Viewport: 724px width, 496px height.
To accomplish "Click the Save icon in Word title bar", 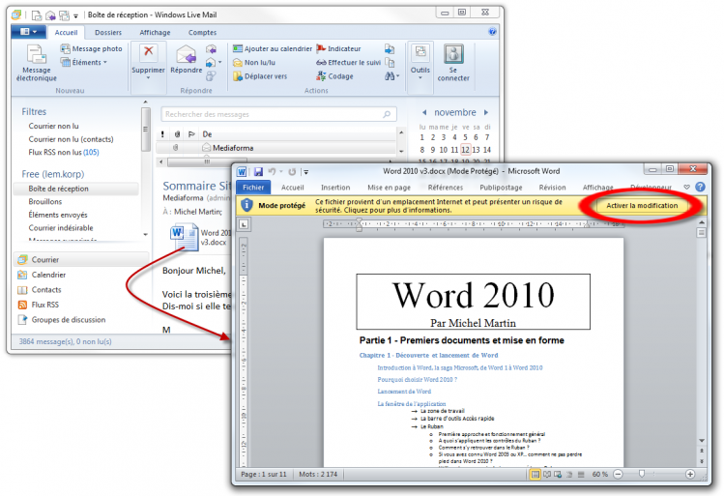I will point(258,172).
